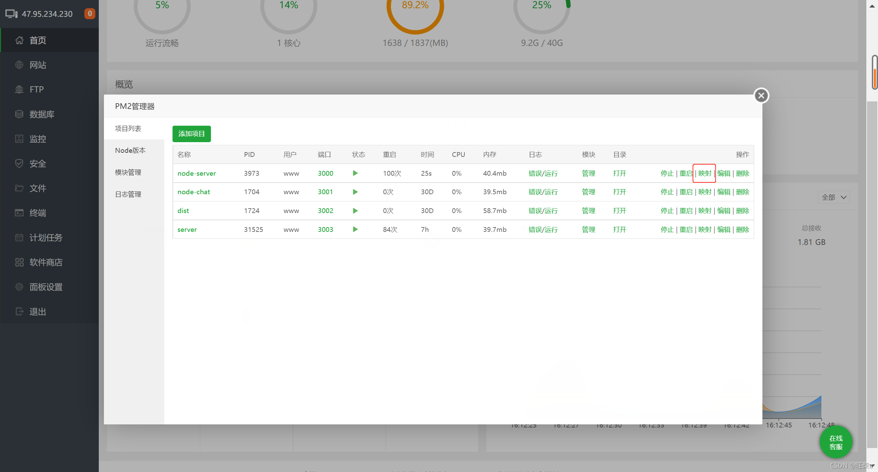Open the 模块管理 tab
The height and width of the screenshot is (472, 878).
128,172
